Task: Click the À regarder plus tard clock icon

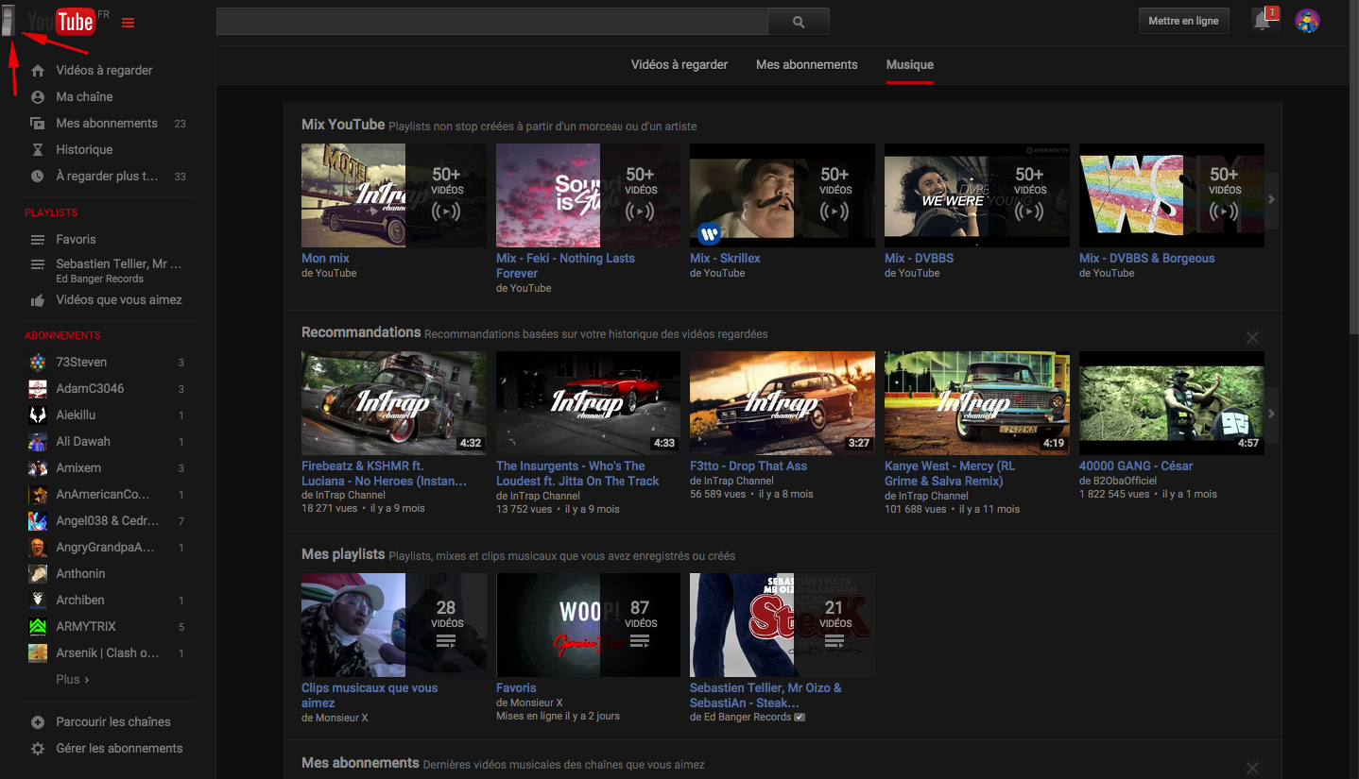Action: (38, 177)
